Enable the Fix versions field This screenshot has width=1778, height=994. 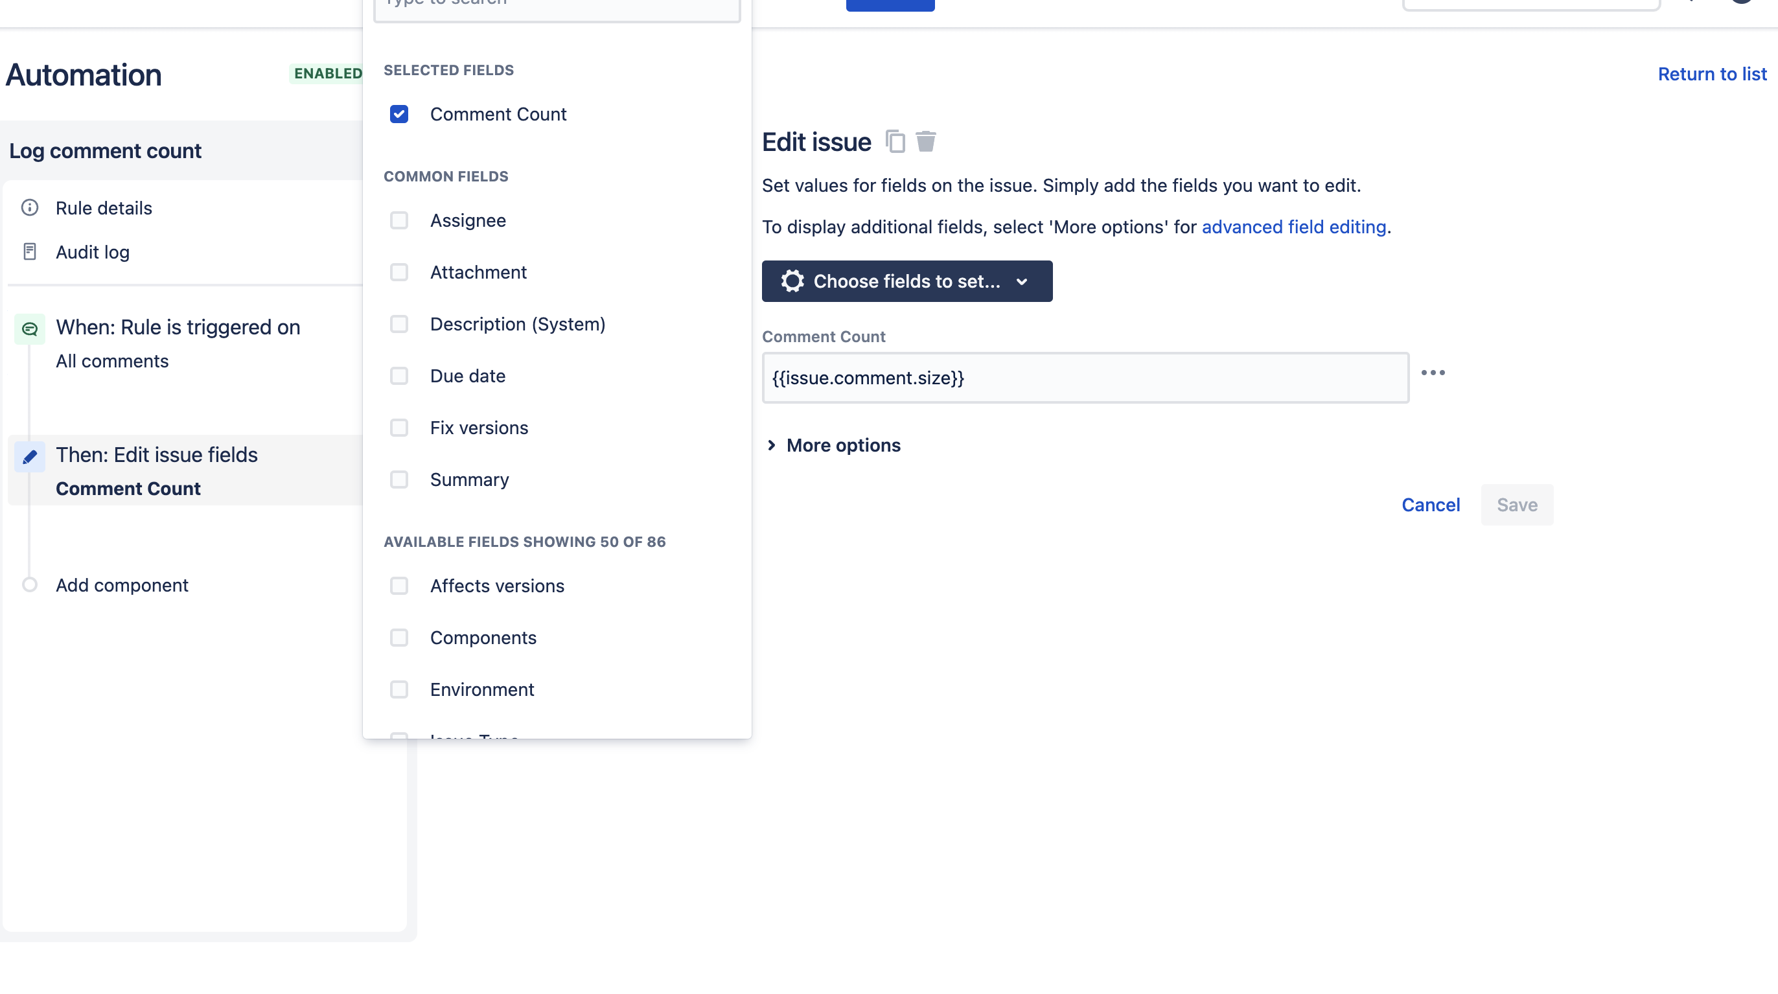[x=399, y=428]
